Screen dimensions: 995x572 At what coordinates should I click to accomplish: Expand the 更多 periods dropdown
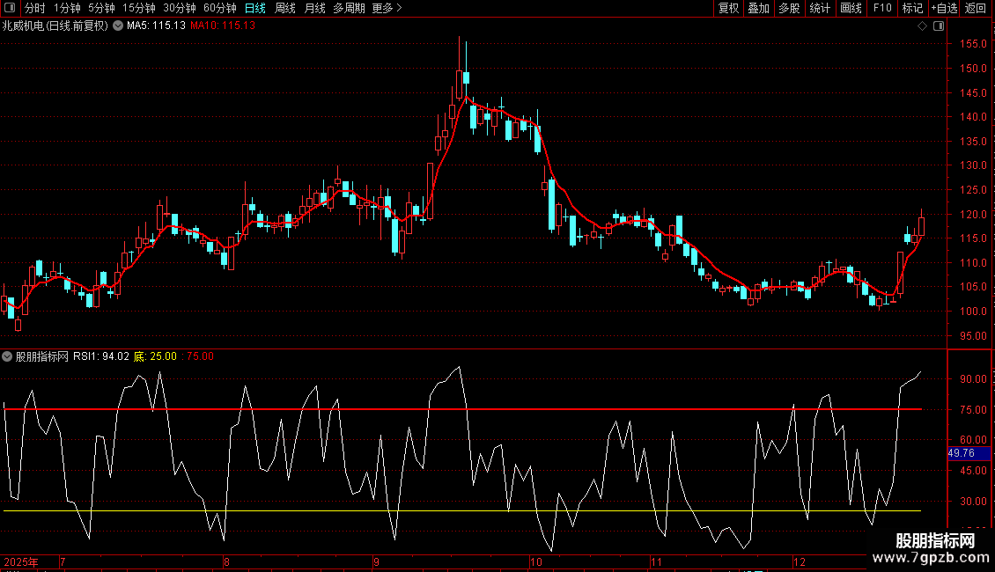coord(387,8)
